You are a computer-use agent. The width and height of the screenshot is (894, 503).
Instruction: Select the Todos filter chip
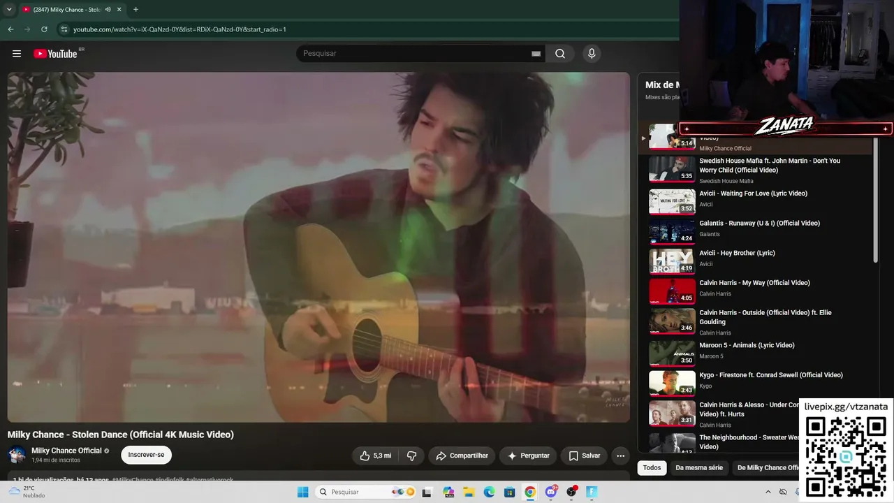[x=652, y=468]
